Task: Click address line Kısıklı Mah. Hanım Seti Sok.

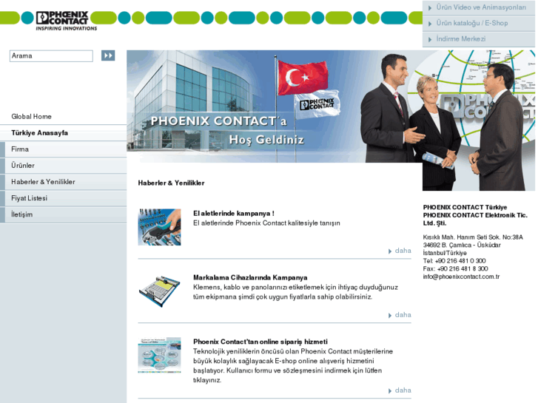Action: click(473, 237)
